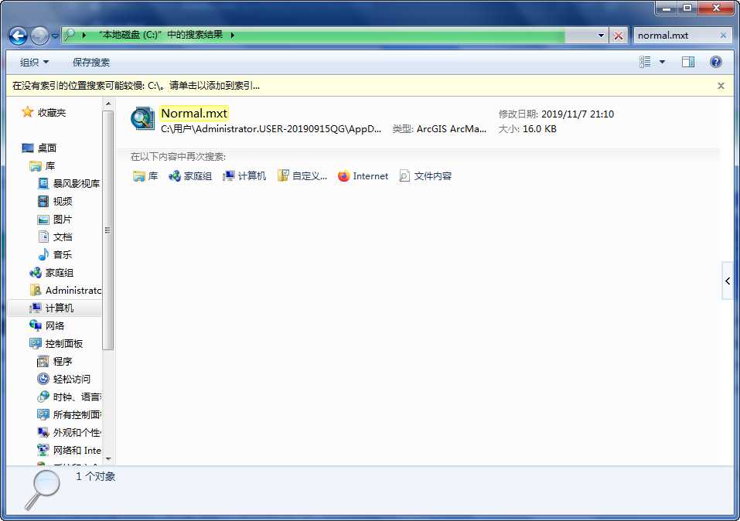Image resolution: width=740 pixels, height=521 pixels.
Task: Click the navigation pane scroll up arrow
Action: 108,104
